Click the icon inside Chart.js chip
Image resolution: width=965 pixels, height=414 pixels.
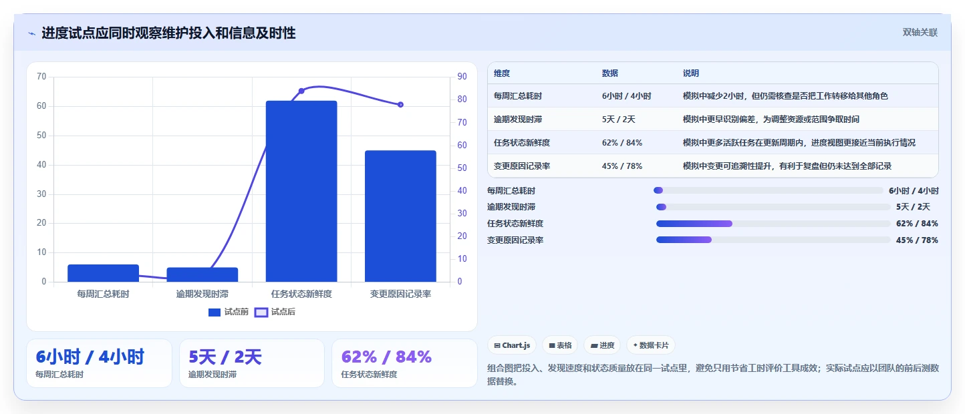point(497,345)
